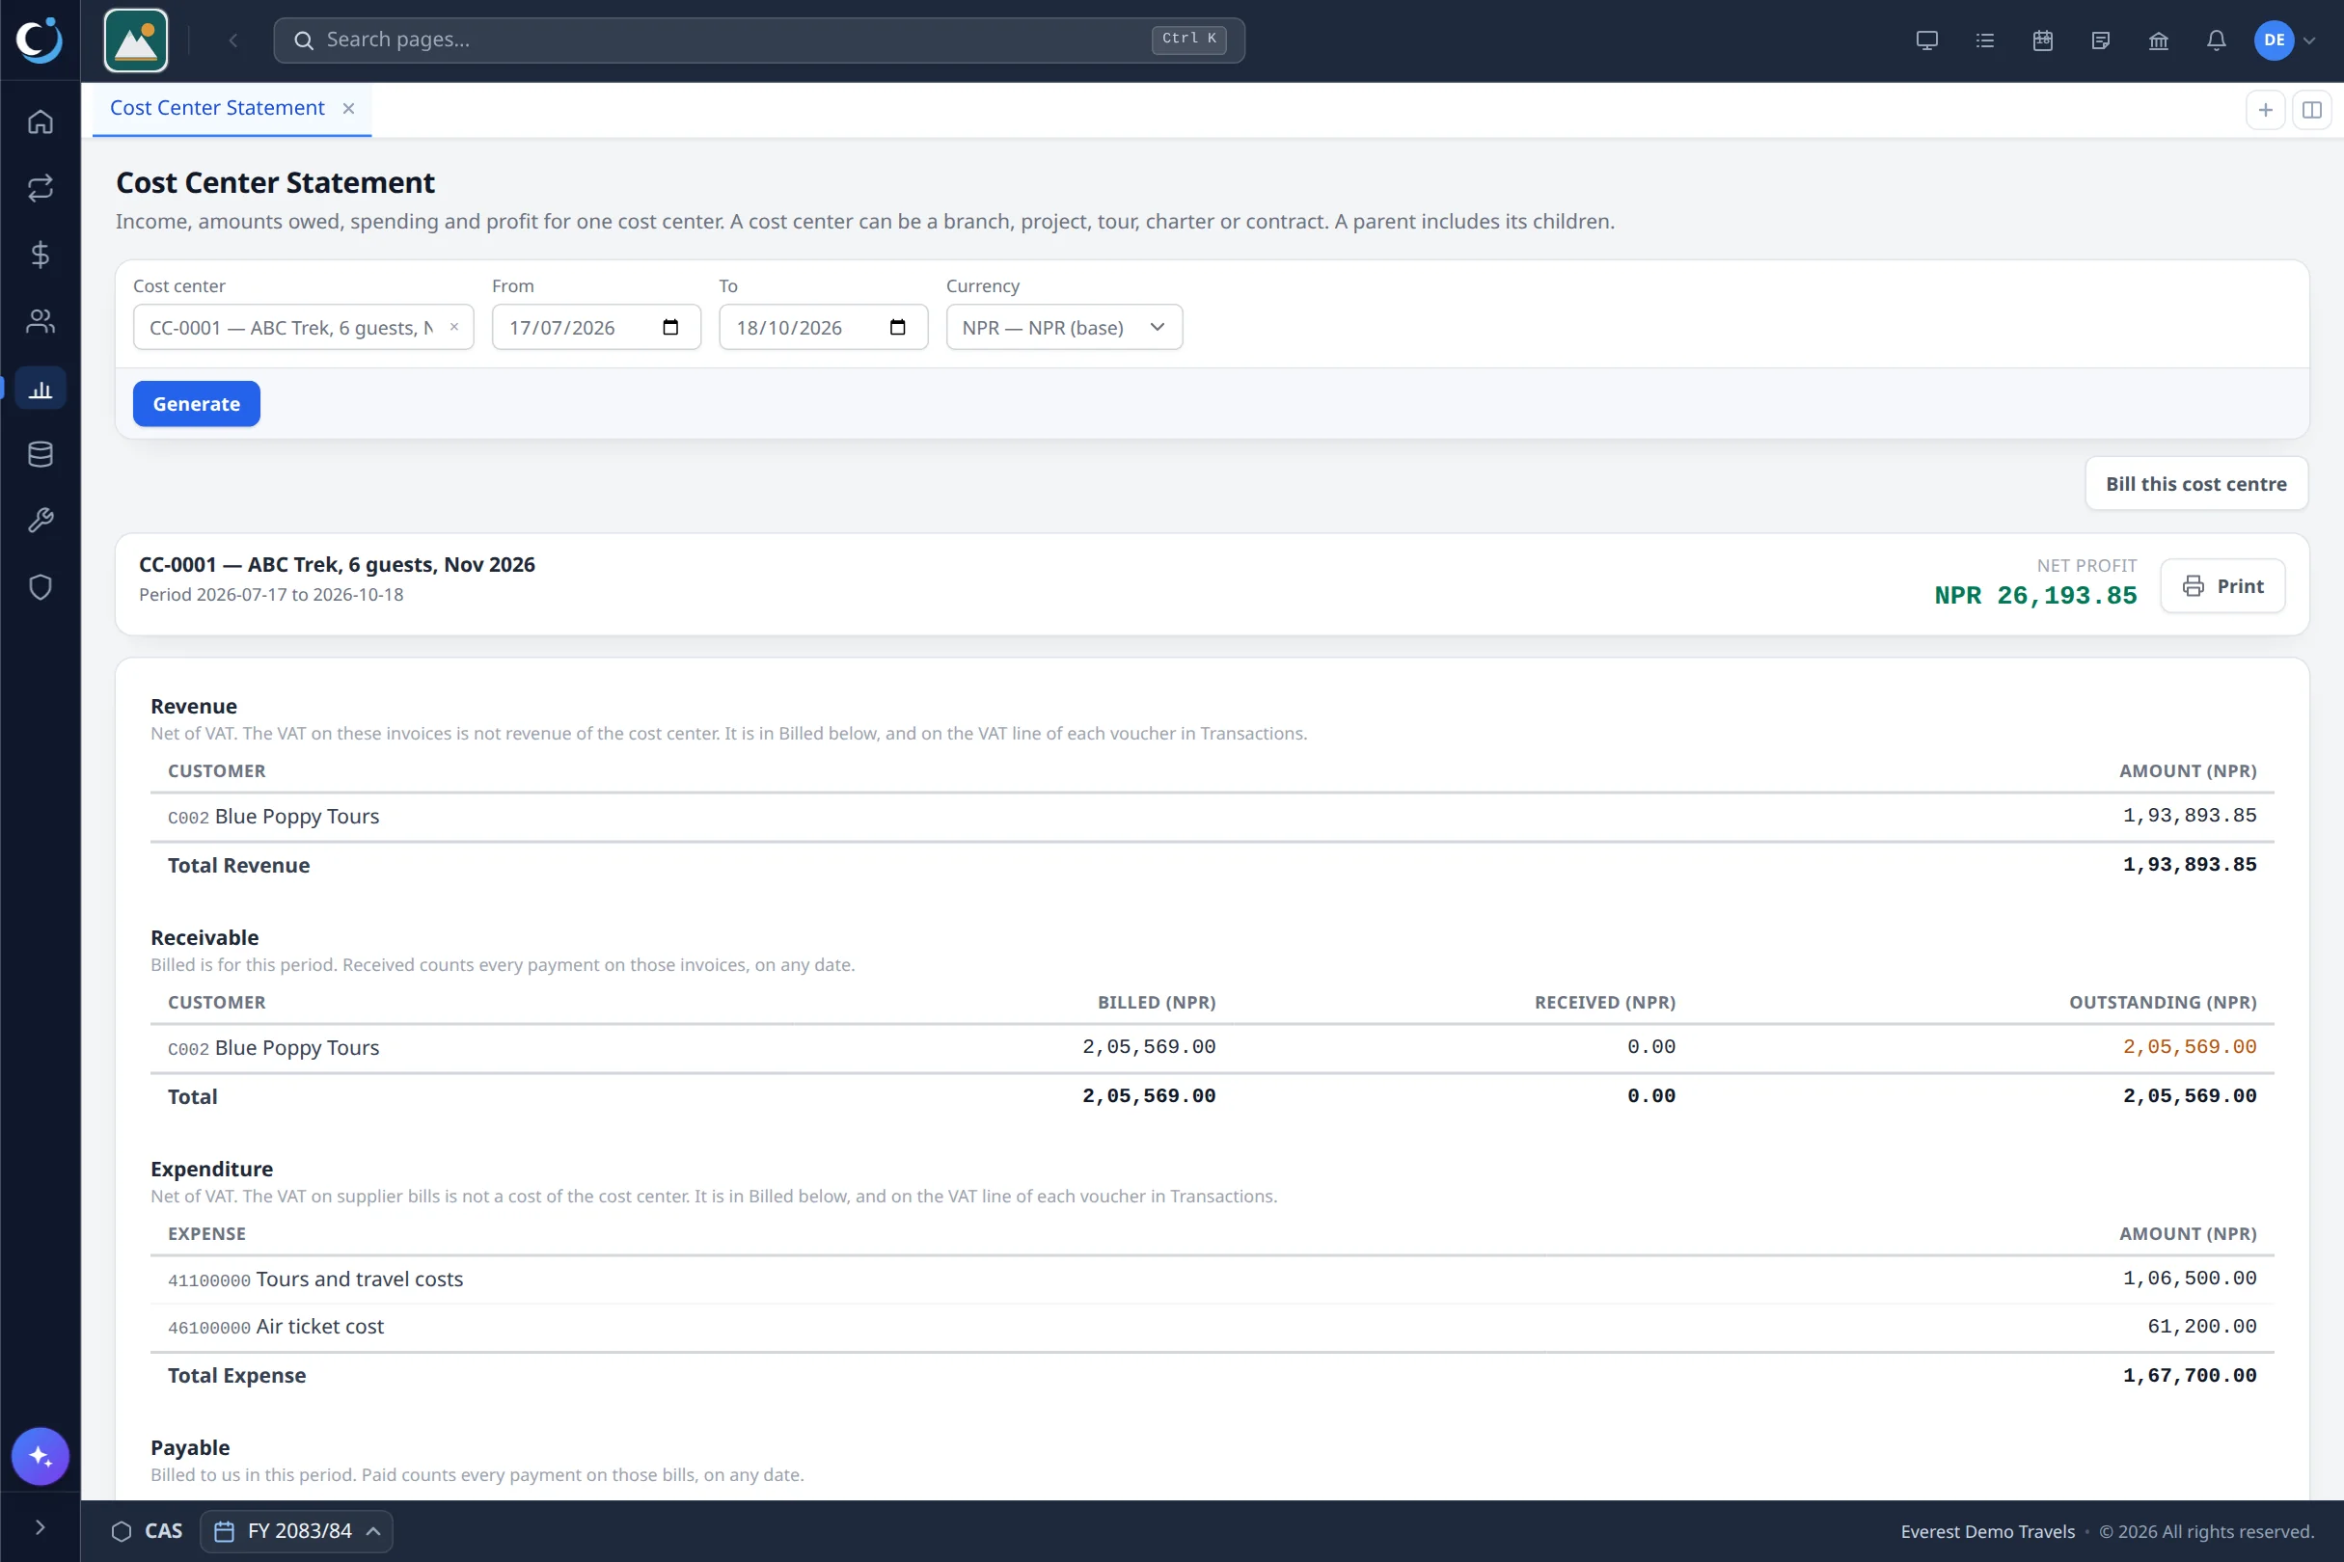The image size is (2344, 1562).
Task: Click the Generate button
Action: (x=197, y=403)
